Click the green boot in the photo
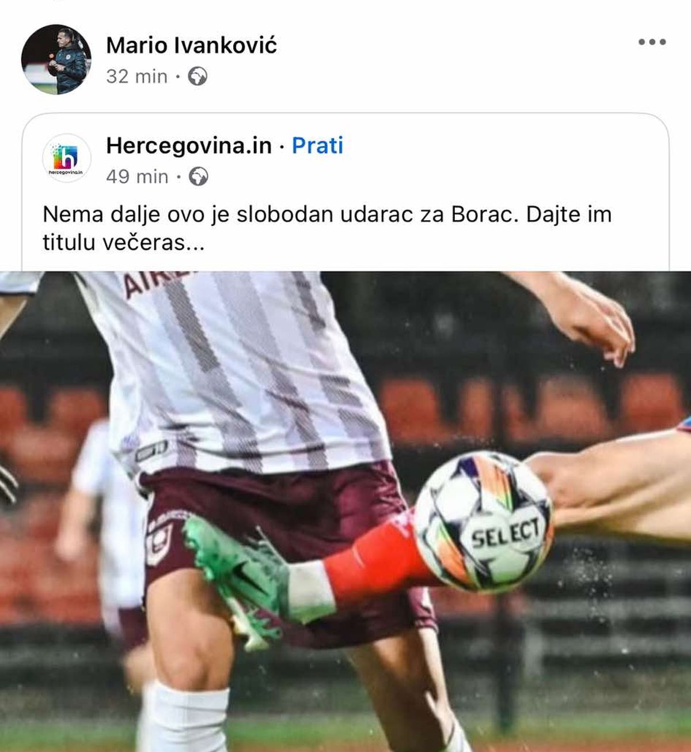The width and height of the screenshot is (691, 752). 236,576
